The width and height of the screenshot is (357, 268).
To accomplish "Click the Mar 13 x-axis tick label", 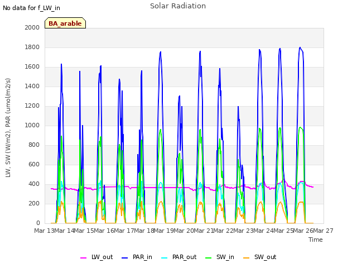I will [x=44, y=231].
